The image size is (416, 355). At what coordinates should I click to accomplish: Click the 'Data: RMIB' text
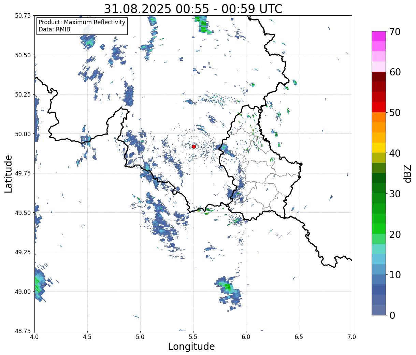click(54, 30)
